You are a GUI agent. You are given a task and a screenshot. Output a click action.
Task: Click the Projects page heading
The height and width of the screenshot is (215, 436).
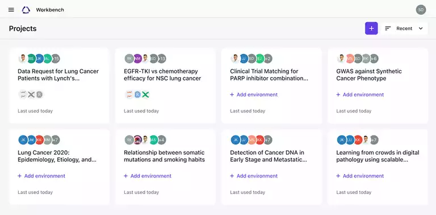point(23,28)
